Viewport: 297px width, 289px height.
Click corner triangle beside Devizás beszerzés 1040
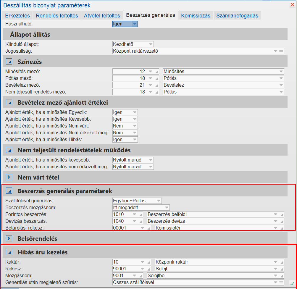141,222
